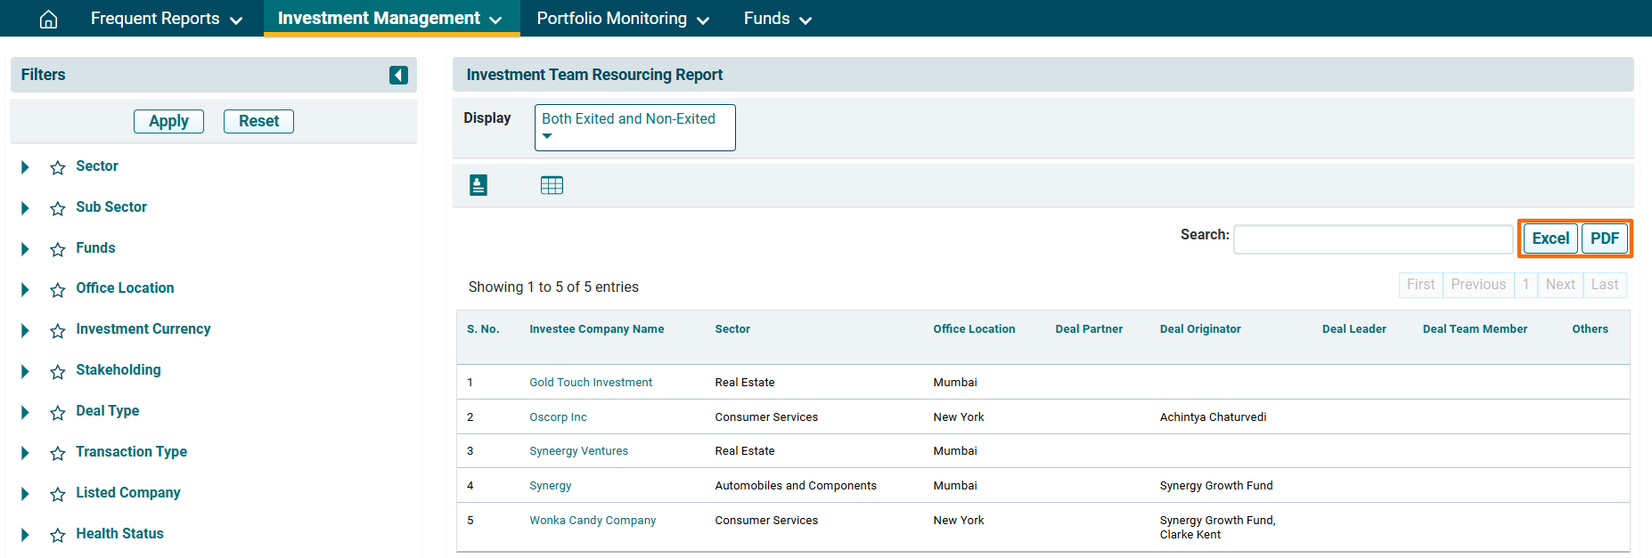Open the Frequent Reports menu
The height and width of the screenshot is (558, 1652).
166,19
